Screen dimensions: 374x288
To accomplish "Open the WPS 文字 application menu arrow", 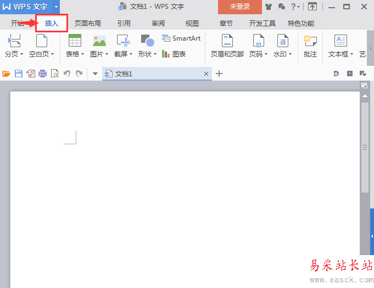I will [56, 7].
